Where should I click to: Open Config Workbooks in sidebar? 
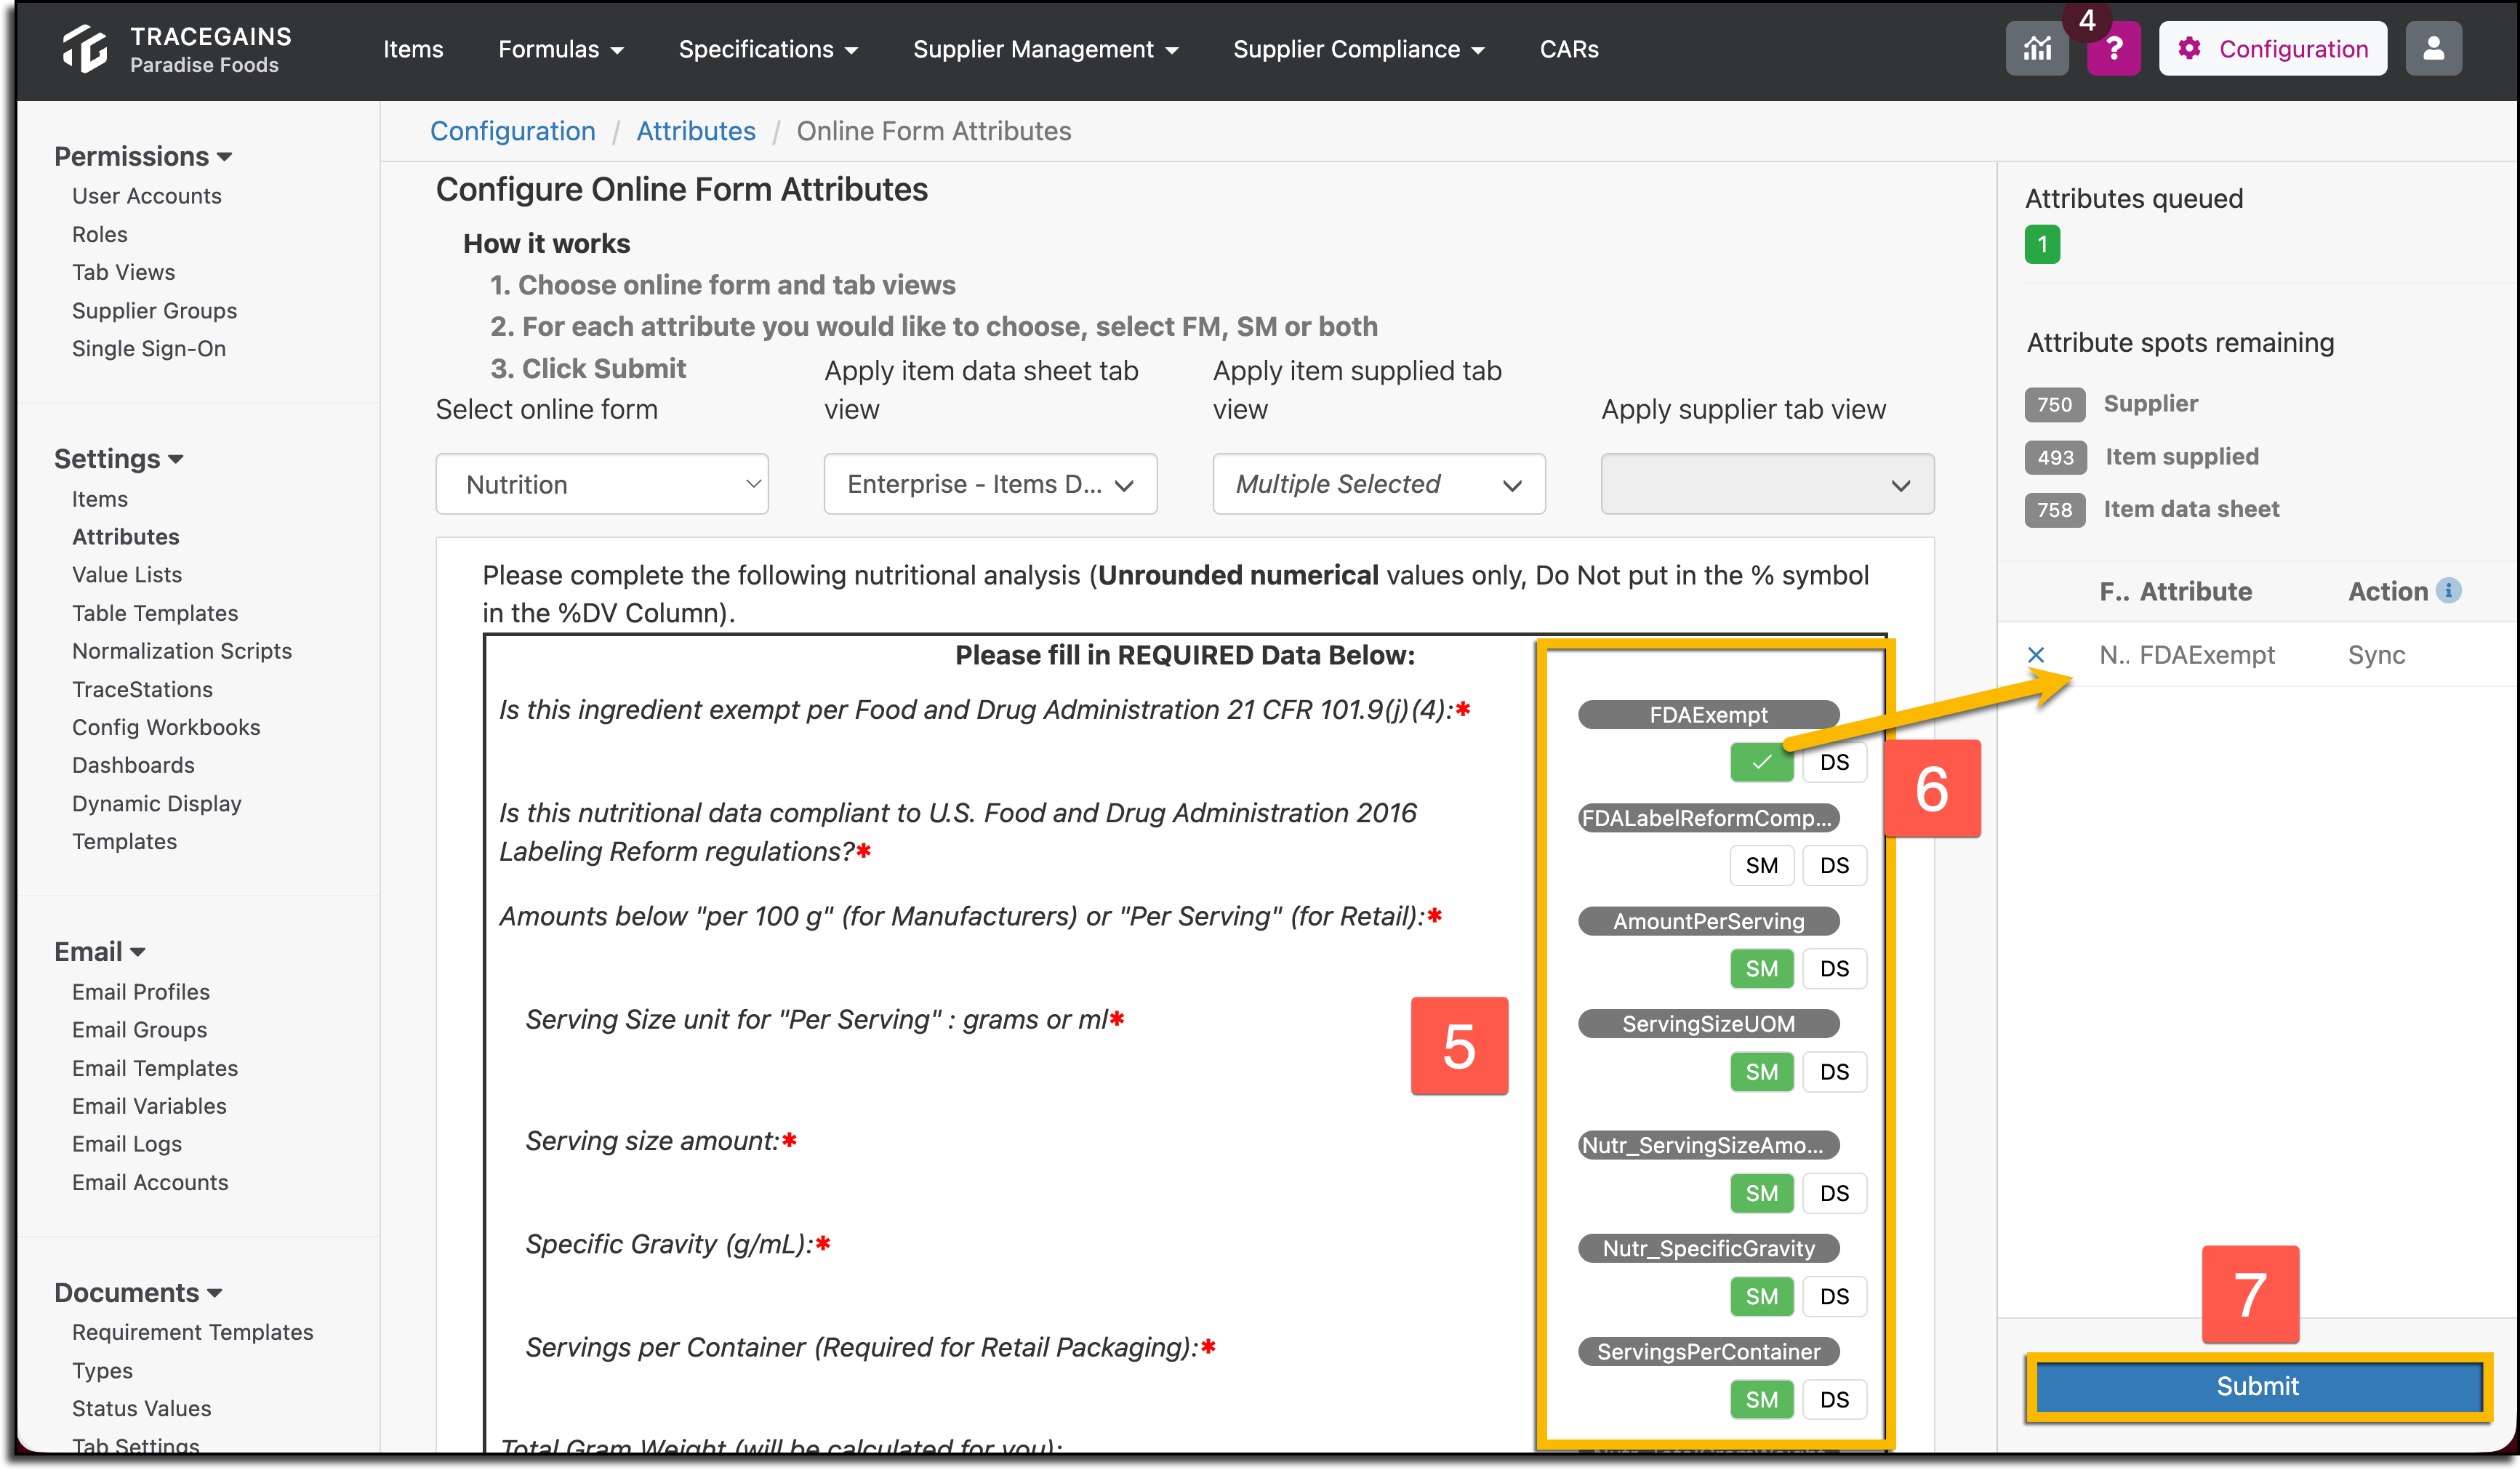[166, 727]
